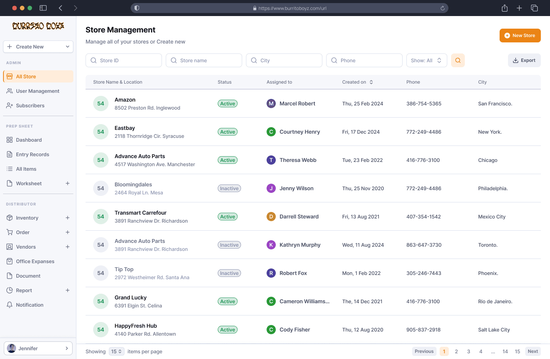Screen dimensions: 550x359
Task: Click the HappyFresh Hub store name
Action: pos(136,326)
